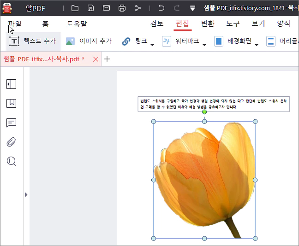299x246 pixels.
Task: Open the comments panel icon
Action: [11, 123]
